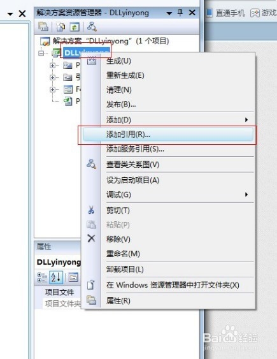The height and width of the screenshot is (359, 277).
Task: Click X remove icon in context menu
Action: 91,238
